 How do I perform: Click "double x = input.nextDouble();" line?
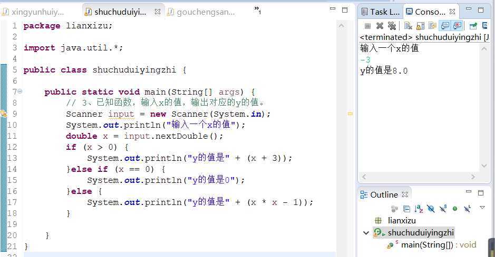click(144, 136)
